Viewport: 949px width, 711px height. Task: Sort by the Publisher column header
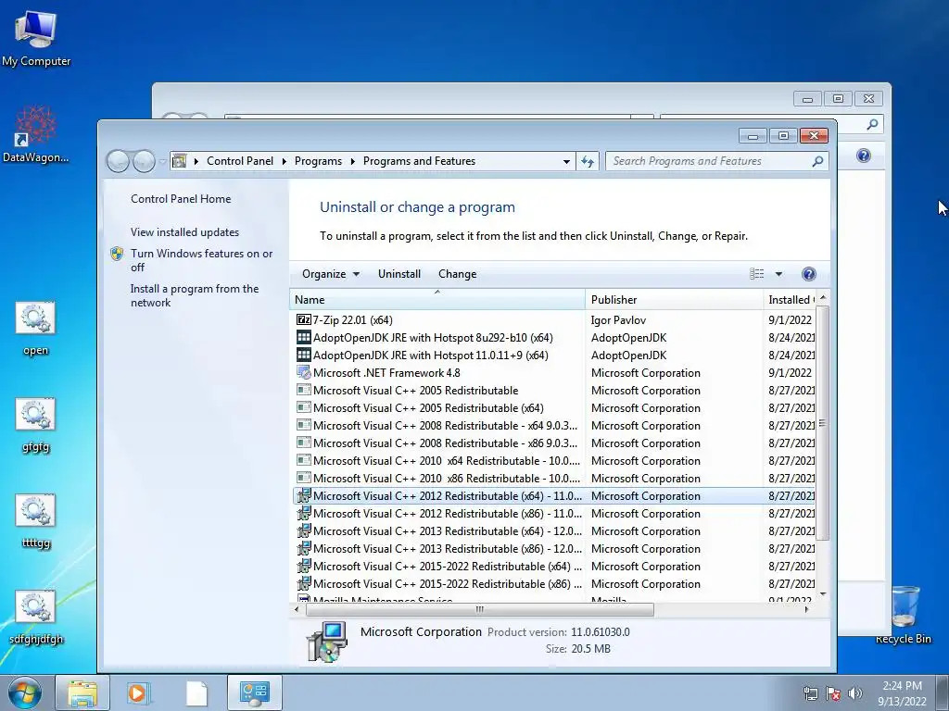point(675,299)
